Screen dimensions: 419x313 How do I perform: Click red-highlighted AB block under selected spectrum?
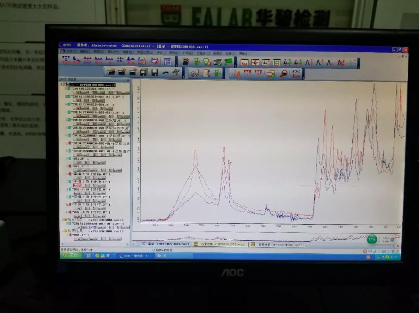point(77,186)
